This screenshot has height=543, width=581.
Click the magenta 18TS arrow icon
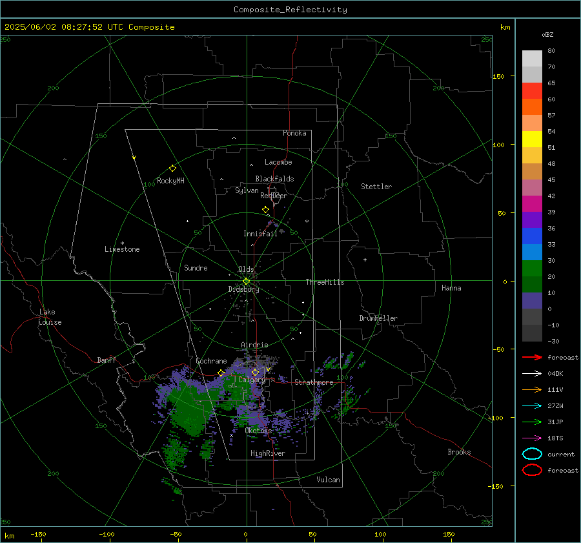[532, 438]
